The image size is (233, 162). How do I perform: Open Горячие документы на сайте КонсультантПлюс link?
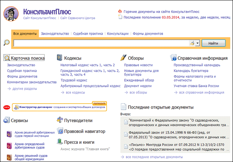pyautogui.click(x=162, y=12)
